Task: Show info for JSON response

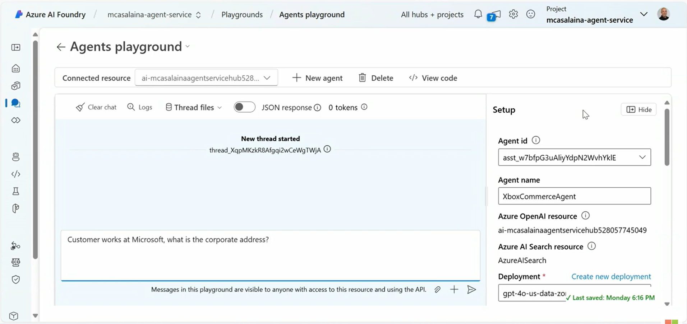Action: 317,108
